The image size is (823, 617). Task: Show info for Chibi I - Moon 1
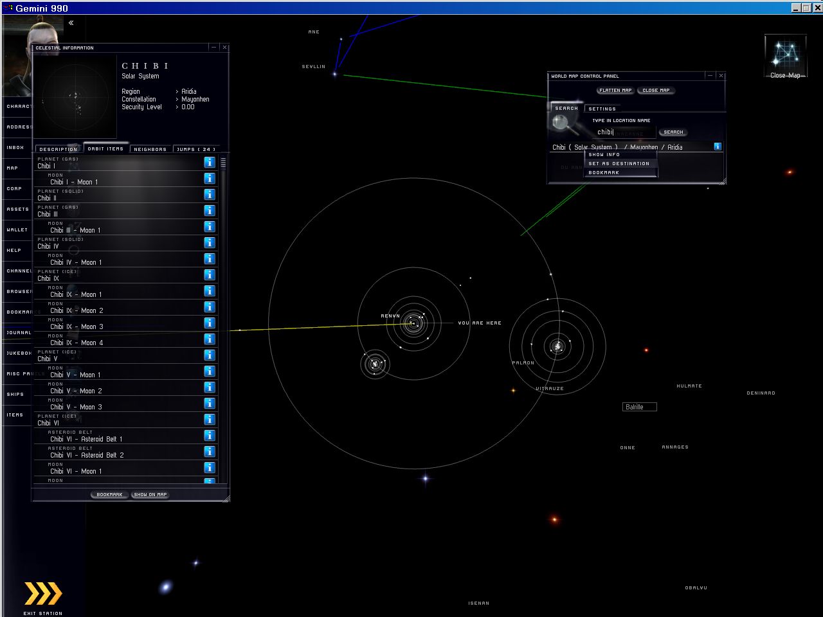coord(209,179)
